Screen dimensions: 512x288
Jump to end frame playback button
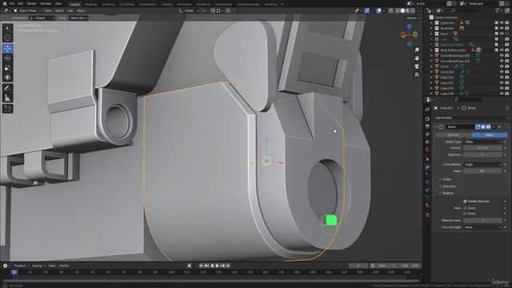pyautogui.click(x=228, y=266)
